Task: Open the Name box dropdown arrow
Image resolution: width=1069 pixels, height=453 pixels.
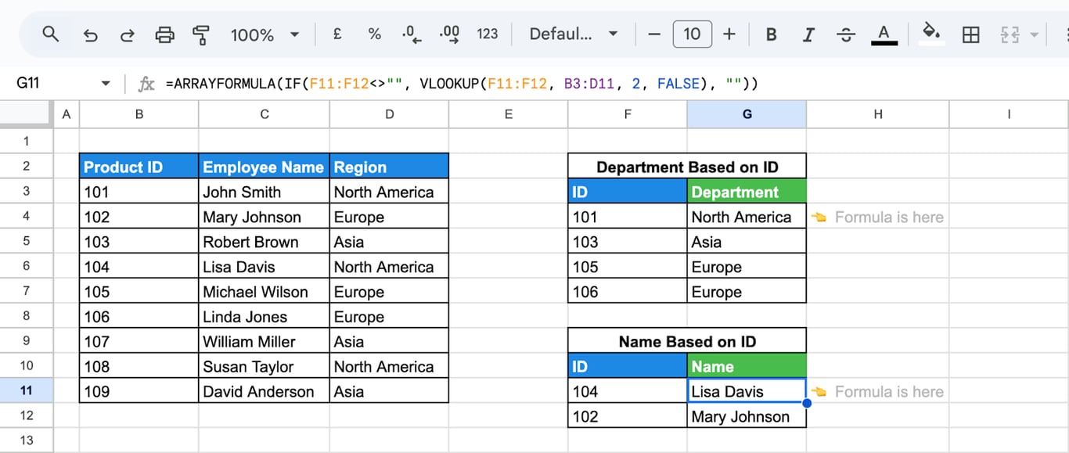Action: (106, 83)
